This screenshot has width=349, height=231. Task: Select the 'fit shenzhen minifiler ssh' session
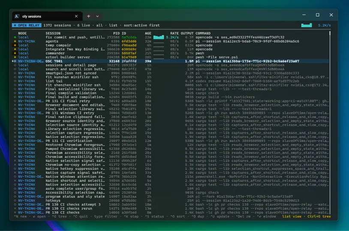(x=171, y=85)
